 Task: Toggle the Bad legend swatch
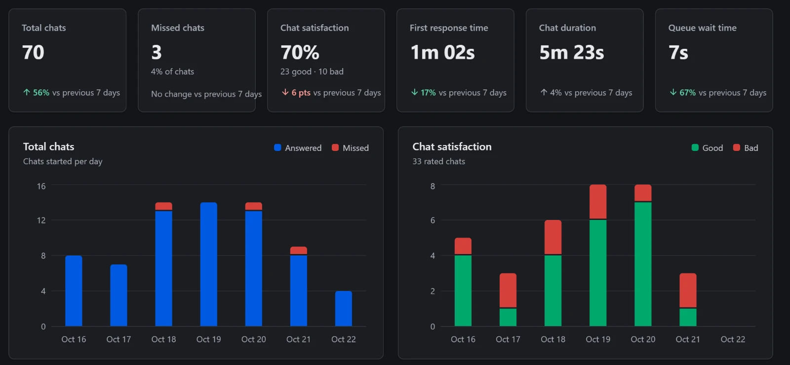point(737,147)
